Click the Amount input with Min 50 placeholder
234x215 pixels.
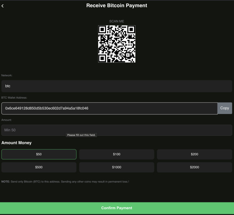116,130
